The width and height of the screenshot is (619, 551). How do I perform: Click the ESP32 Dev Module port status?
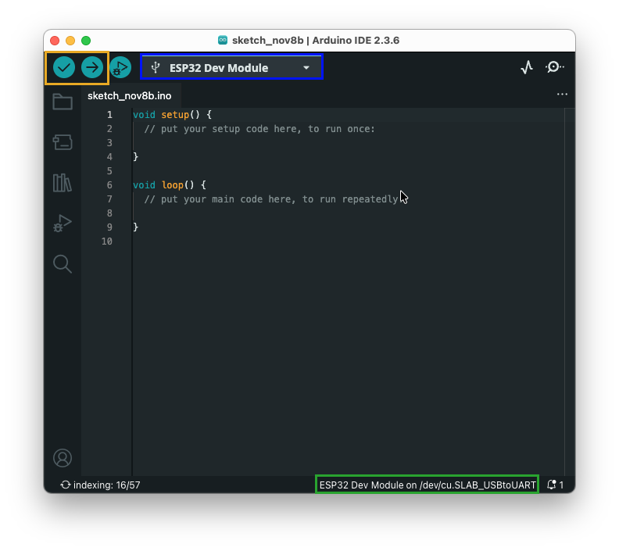coord(428,485)
